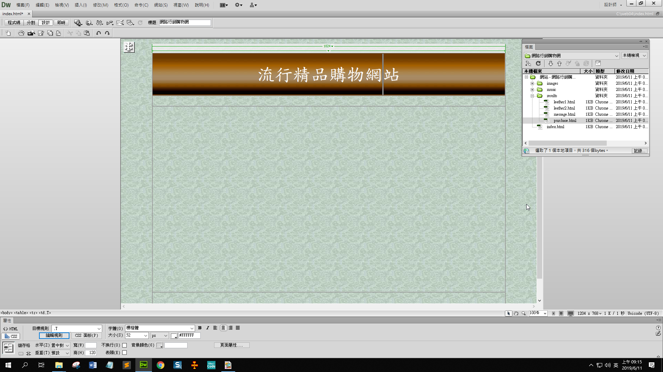Switch to Code (程式碼) view
This screenshot has height=372, width=663.
click(14, 23)
